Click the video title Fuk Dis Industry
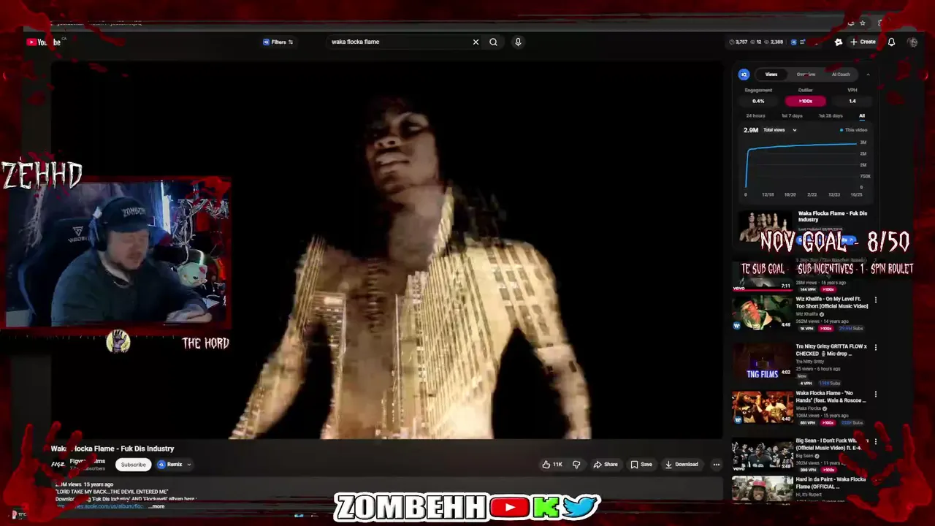 coord(112,449)
